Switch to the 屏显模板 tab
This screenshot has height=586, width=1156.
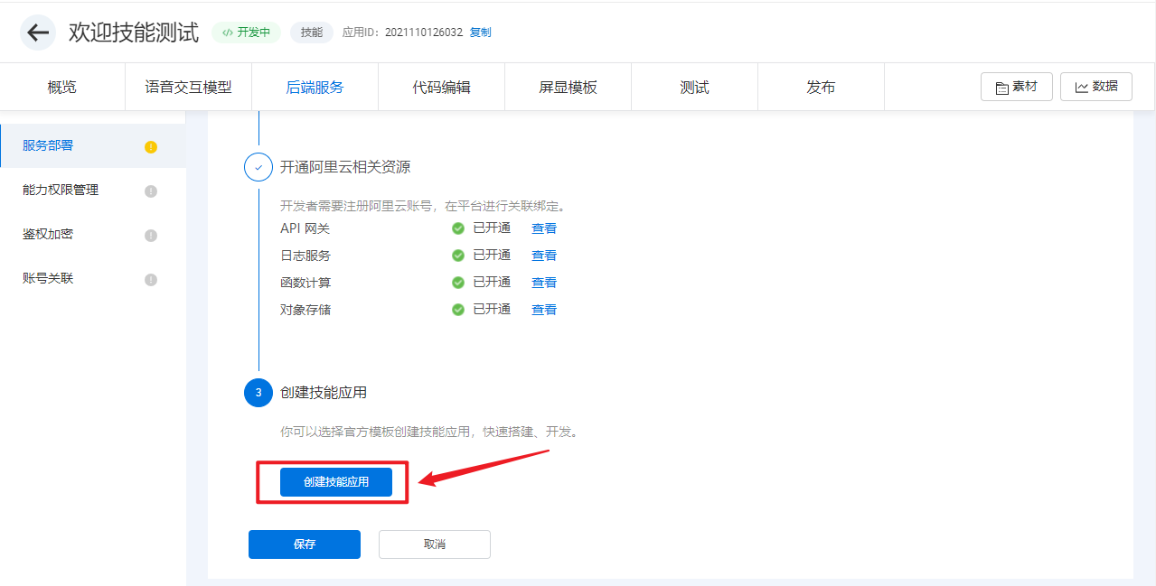[x=568, y=88]
